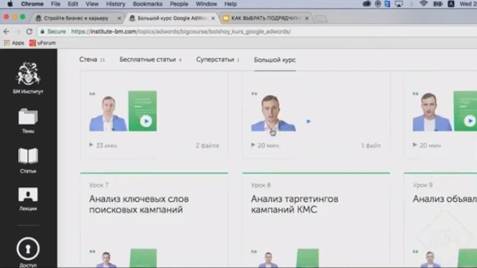The image size is (477, 268).
Task: Click the 2 файла attachment label
Action: [207, 146]
